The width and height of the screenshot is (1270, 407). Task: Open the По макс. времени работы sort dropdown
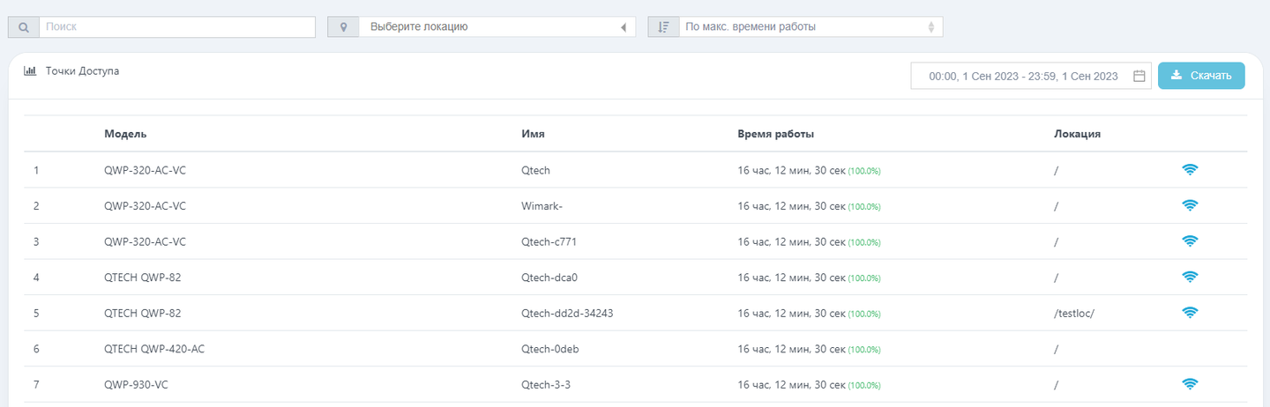tap(811, 27)
